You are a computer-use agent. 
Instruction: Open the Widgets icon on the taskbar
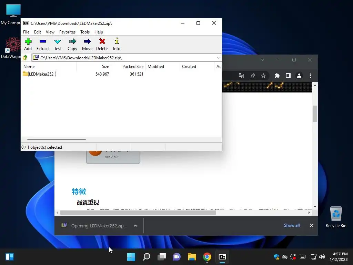click(x=9, y=257)
